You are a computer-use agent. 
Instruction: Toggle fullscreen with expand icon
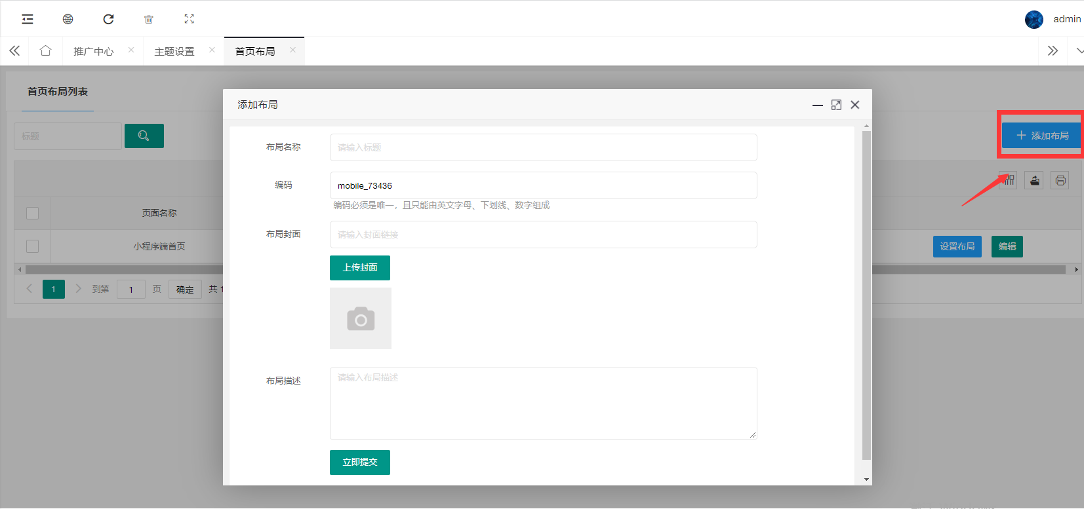(190, 19)
